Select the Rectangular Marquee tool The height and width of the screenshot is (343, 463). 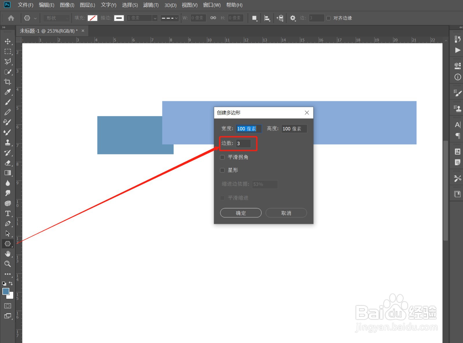coord(8,51)
